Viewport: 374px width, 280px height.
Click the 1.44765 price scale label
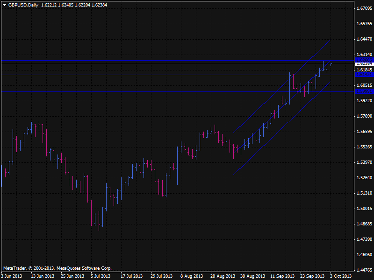click(x=364, y=270)
